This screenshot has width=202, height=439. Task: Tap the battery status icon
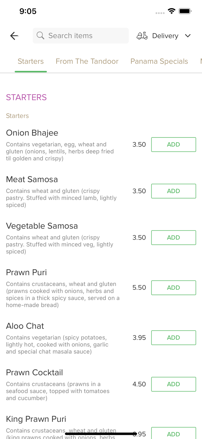tap(185, 11)
